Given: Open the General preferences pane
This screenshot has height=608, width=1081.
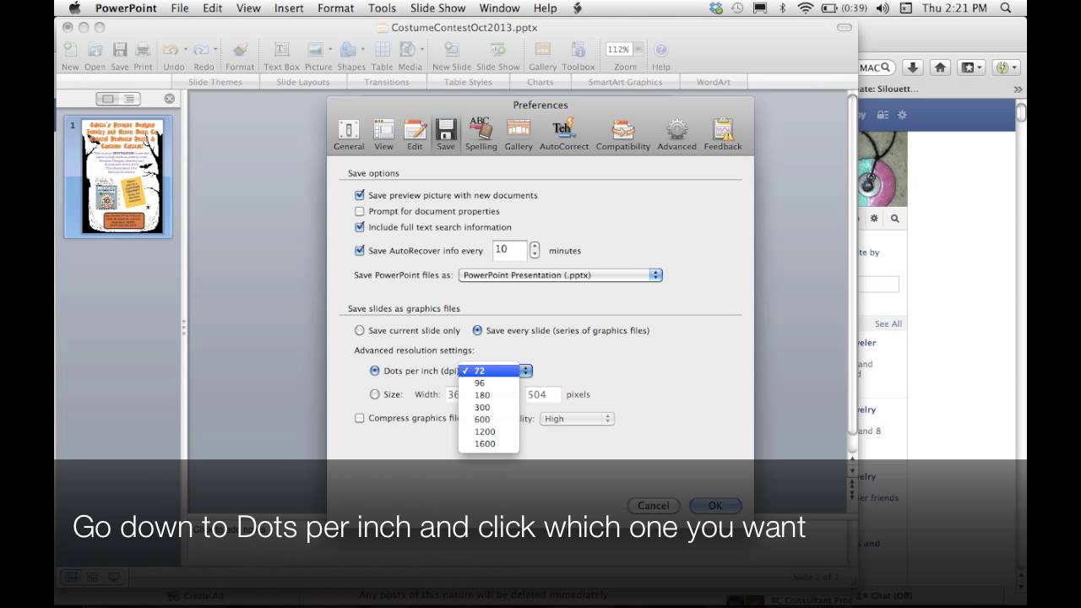Looking at the screenshot, I should coord(348,134).
